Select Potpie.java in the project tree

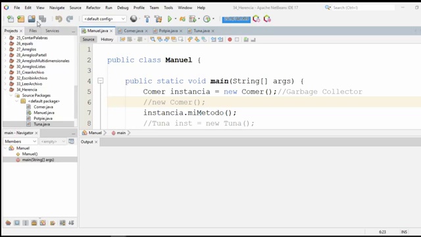pos(43,118)
